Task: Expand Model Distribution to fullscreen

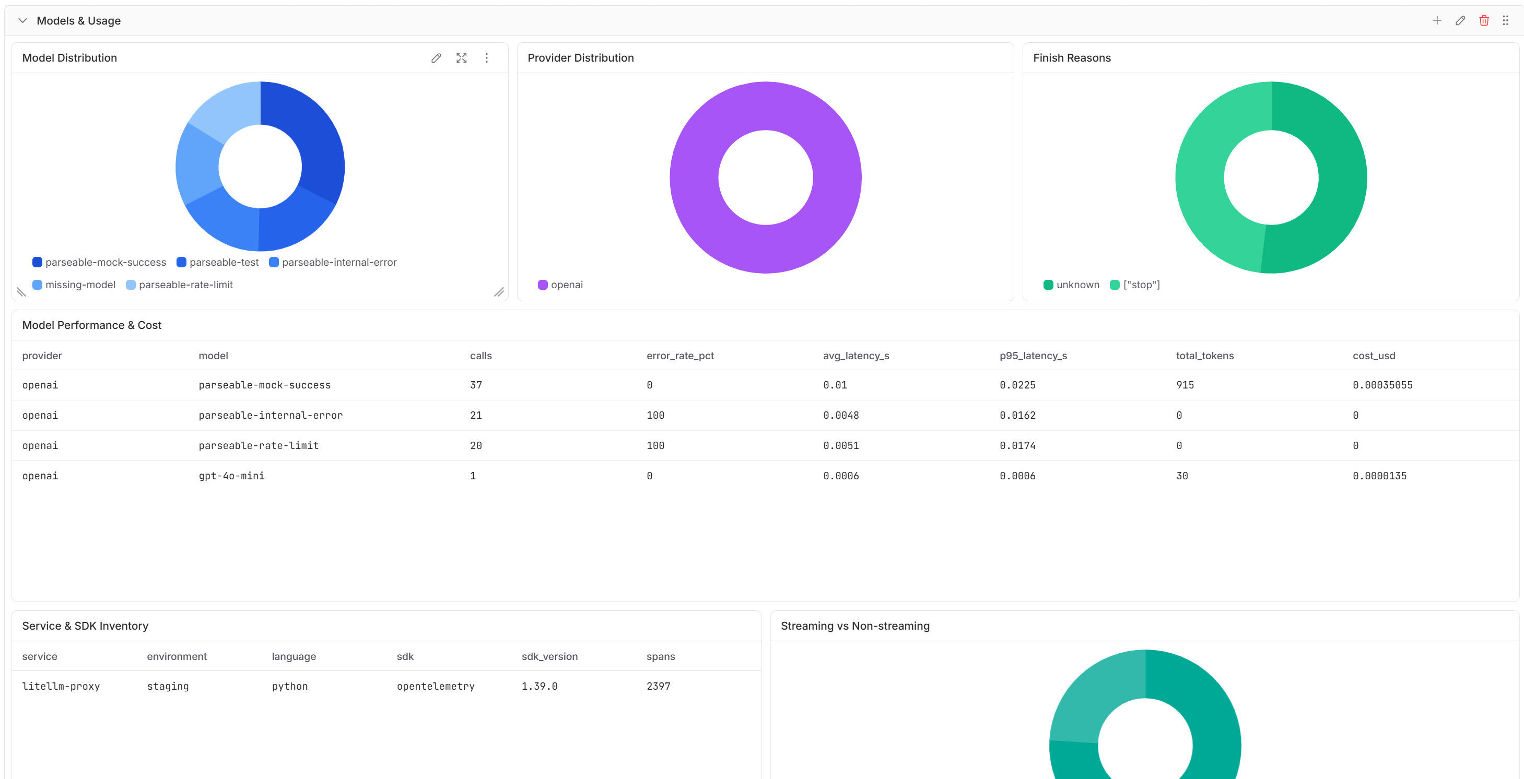Action: click(462, 58)
